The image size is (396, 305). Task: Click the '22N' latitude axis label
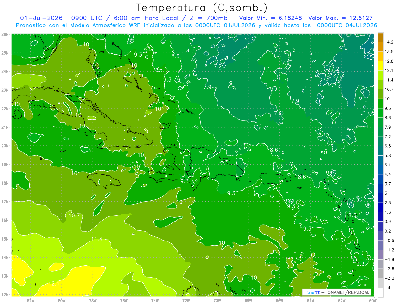[x=5, y=109]
